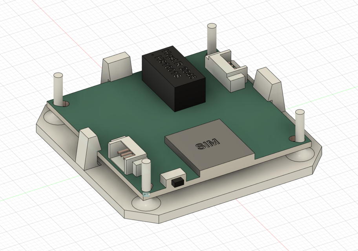Click the small teal marker on the PCB edge
358x251 pixels.
(147, 195)
